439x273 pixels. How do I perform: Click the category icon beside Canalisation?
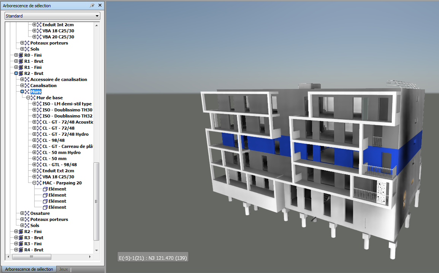[x=27, y=86]
